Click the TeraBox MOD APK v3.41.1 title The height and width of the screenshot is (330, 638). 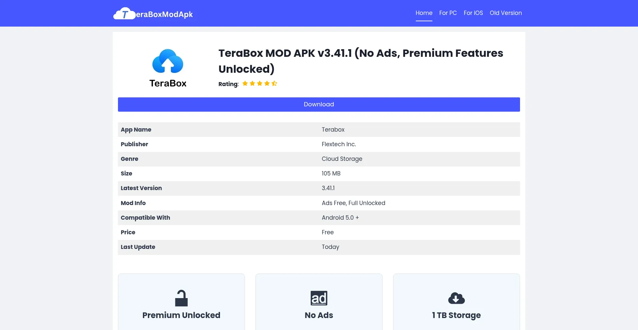[x=361, y=61]
